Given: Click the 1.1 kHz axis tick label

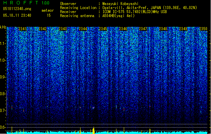Looking at the screenshot, I should pos(3,44).
